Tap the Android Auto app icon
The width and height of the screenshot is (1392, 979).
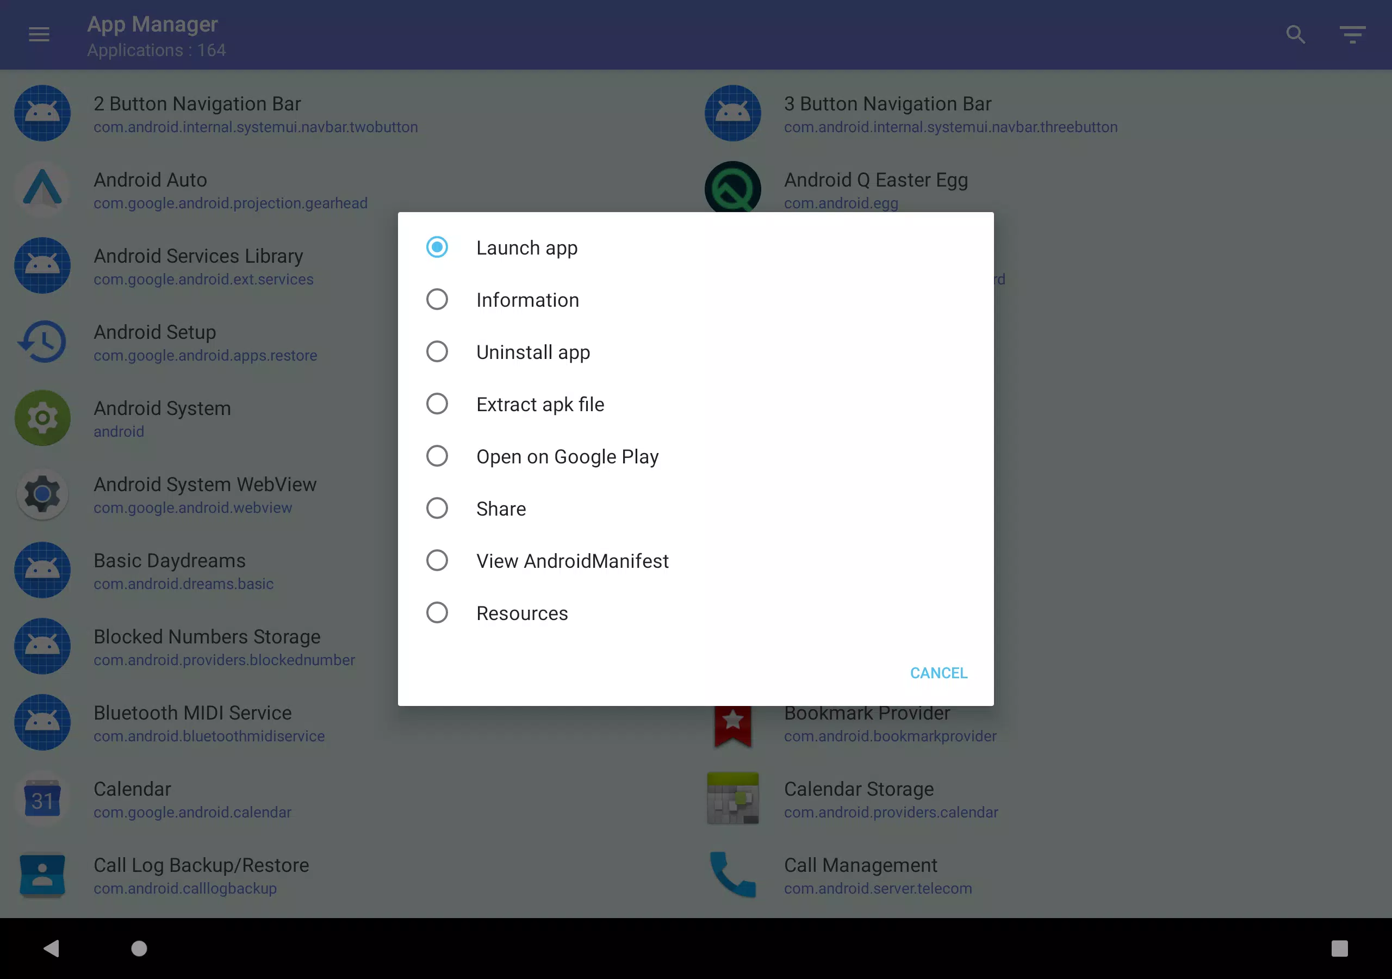pos(42,189)
